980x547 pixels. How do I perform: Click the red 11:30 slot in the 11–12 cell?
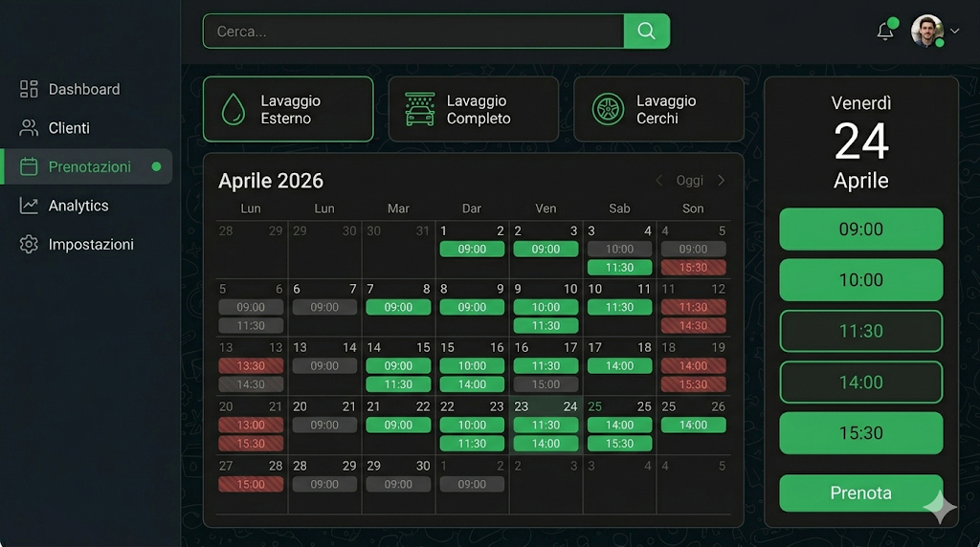pyautogui.click(x=693, y=307)
